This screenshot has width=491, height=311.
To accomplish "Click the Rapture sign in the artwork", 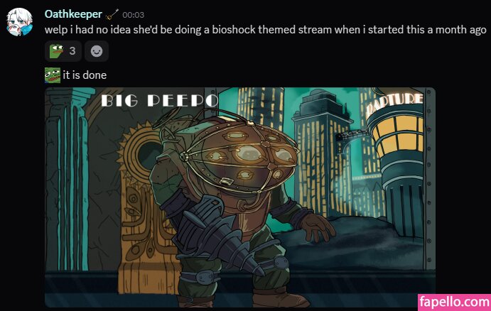I will click(x=395, y=102).
